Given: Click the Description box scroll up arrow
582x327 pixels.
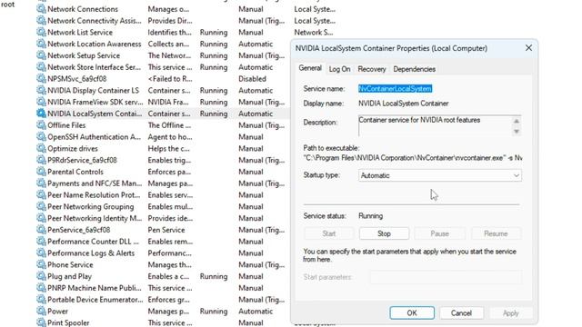Looking at the screenshot, I should (x=517, y=121).
